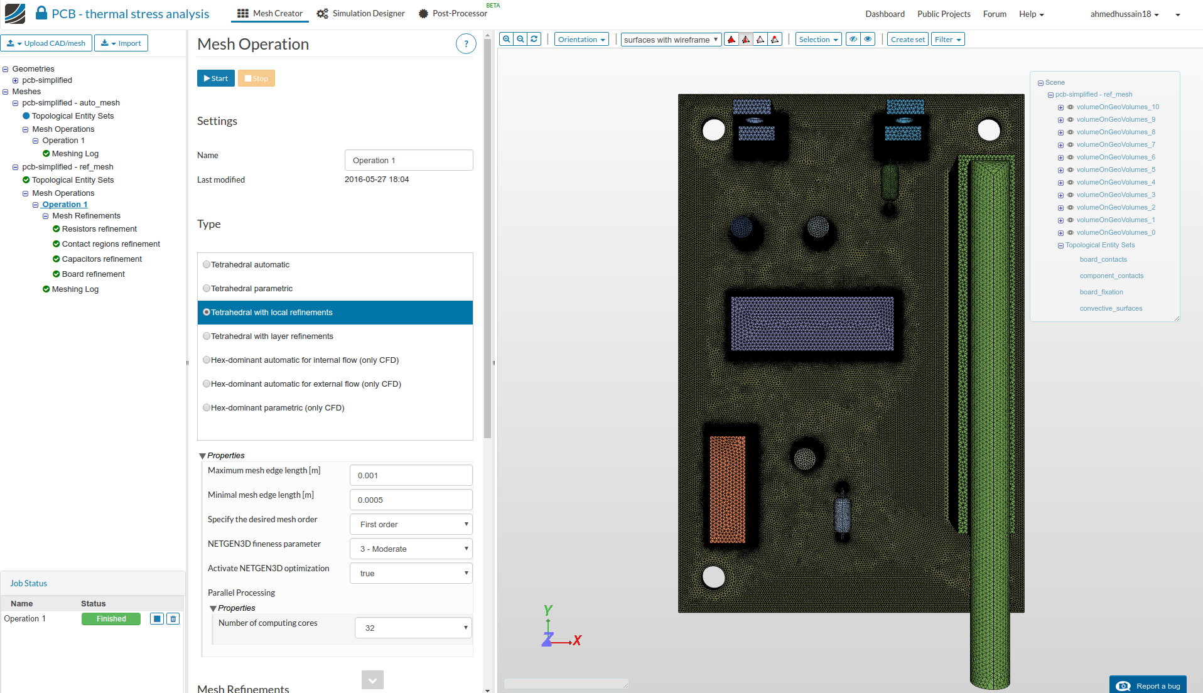
Task: Select Tetrahedral with layer refinements radio
Action: coord(207,336)
